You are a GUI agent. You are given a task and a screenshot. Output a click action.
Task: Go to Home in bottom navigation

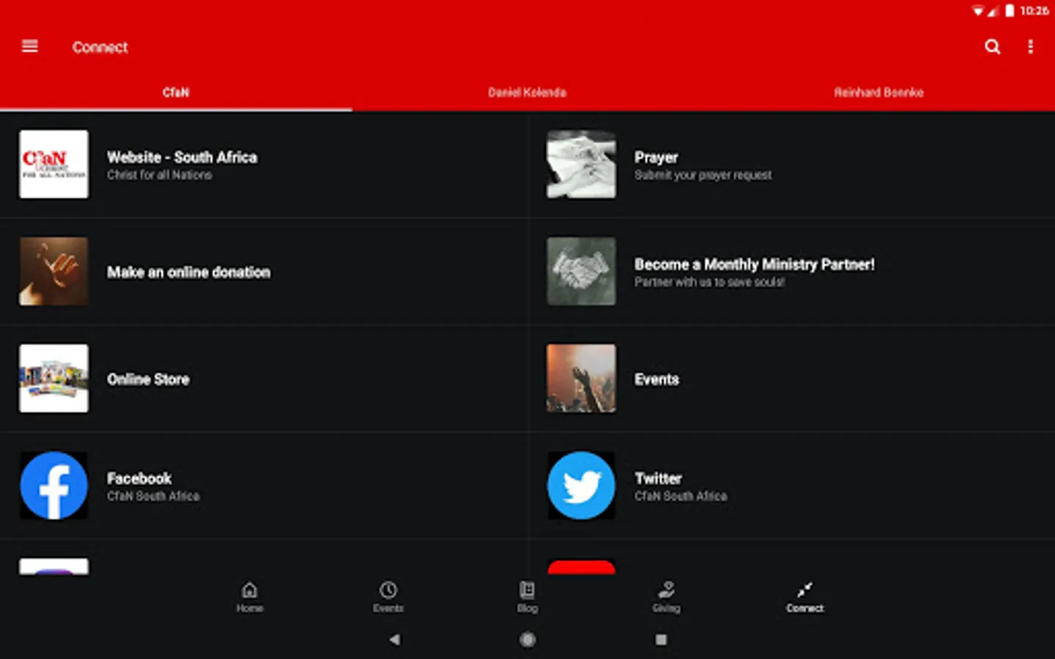coord(250,597)
